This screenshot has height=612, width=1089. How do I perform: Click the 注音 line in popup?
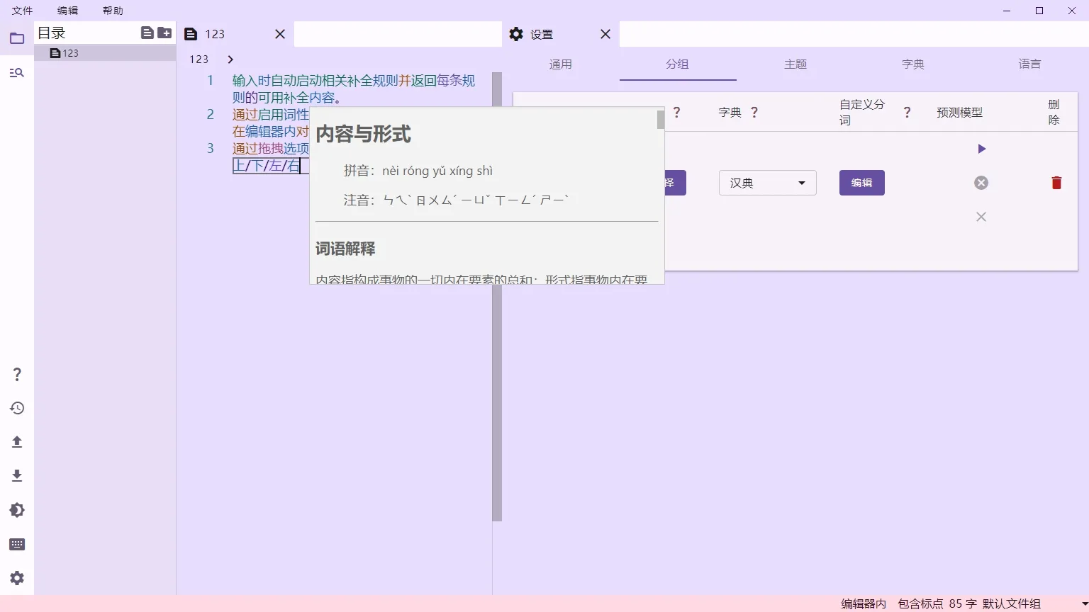coord(457,200)
